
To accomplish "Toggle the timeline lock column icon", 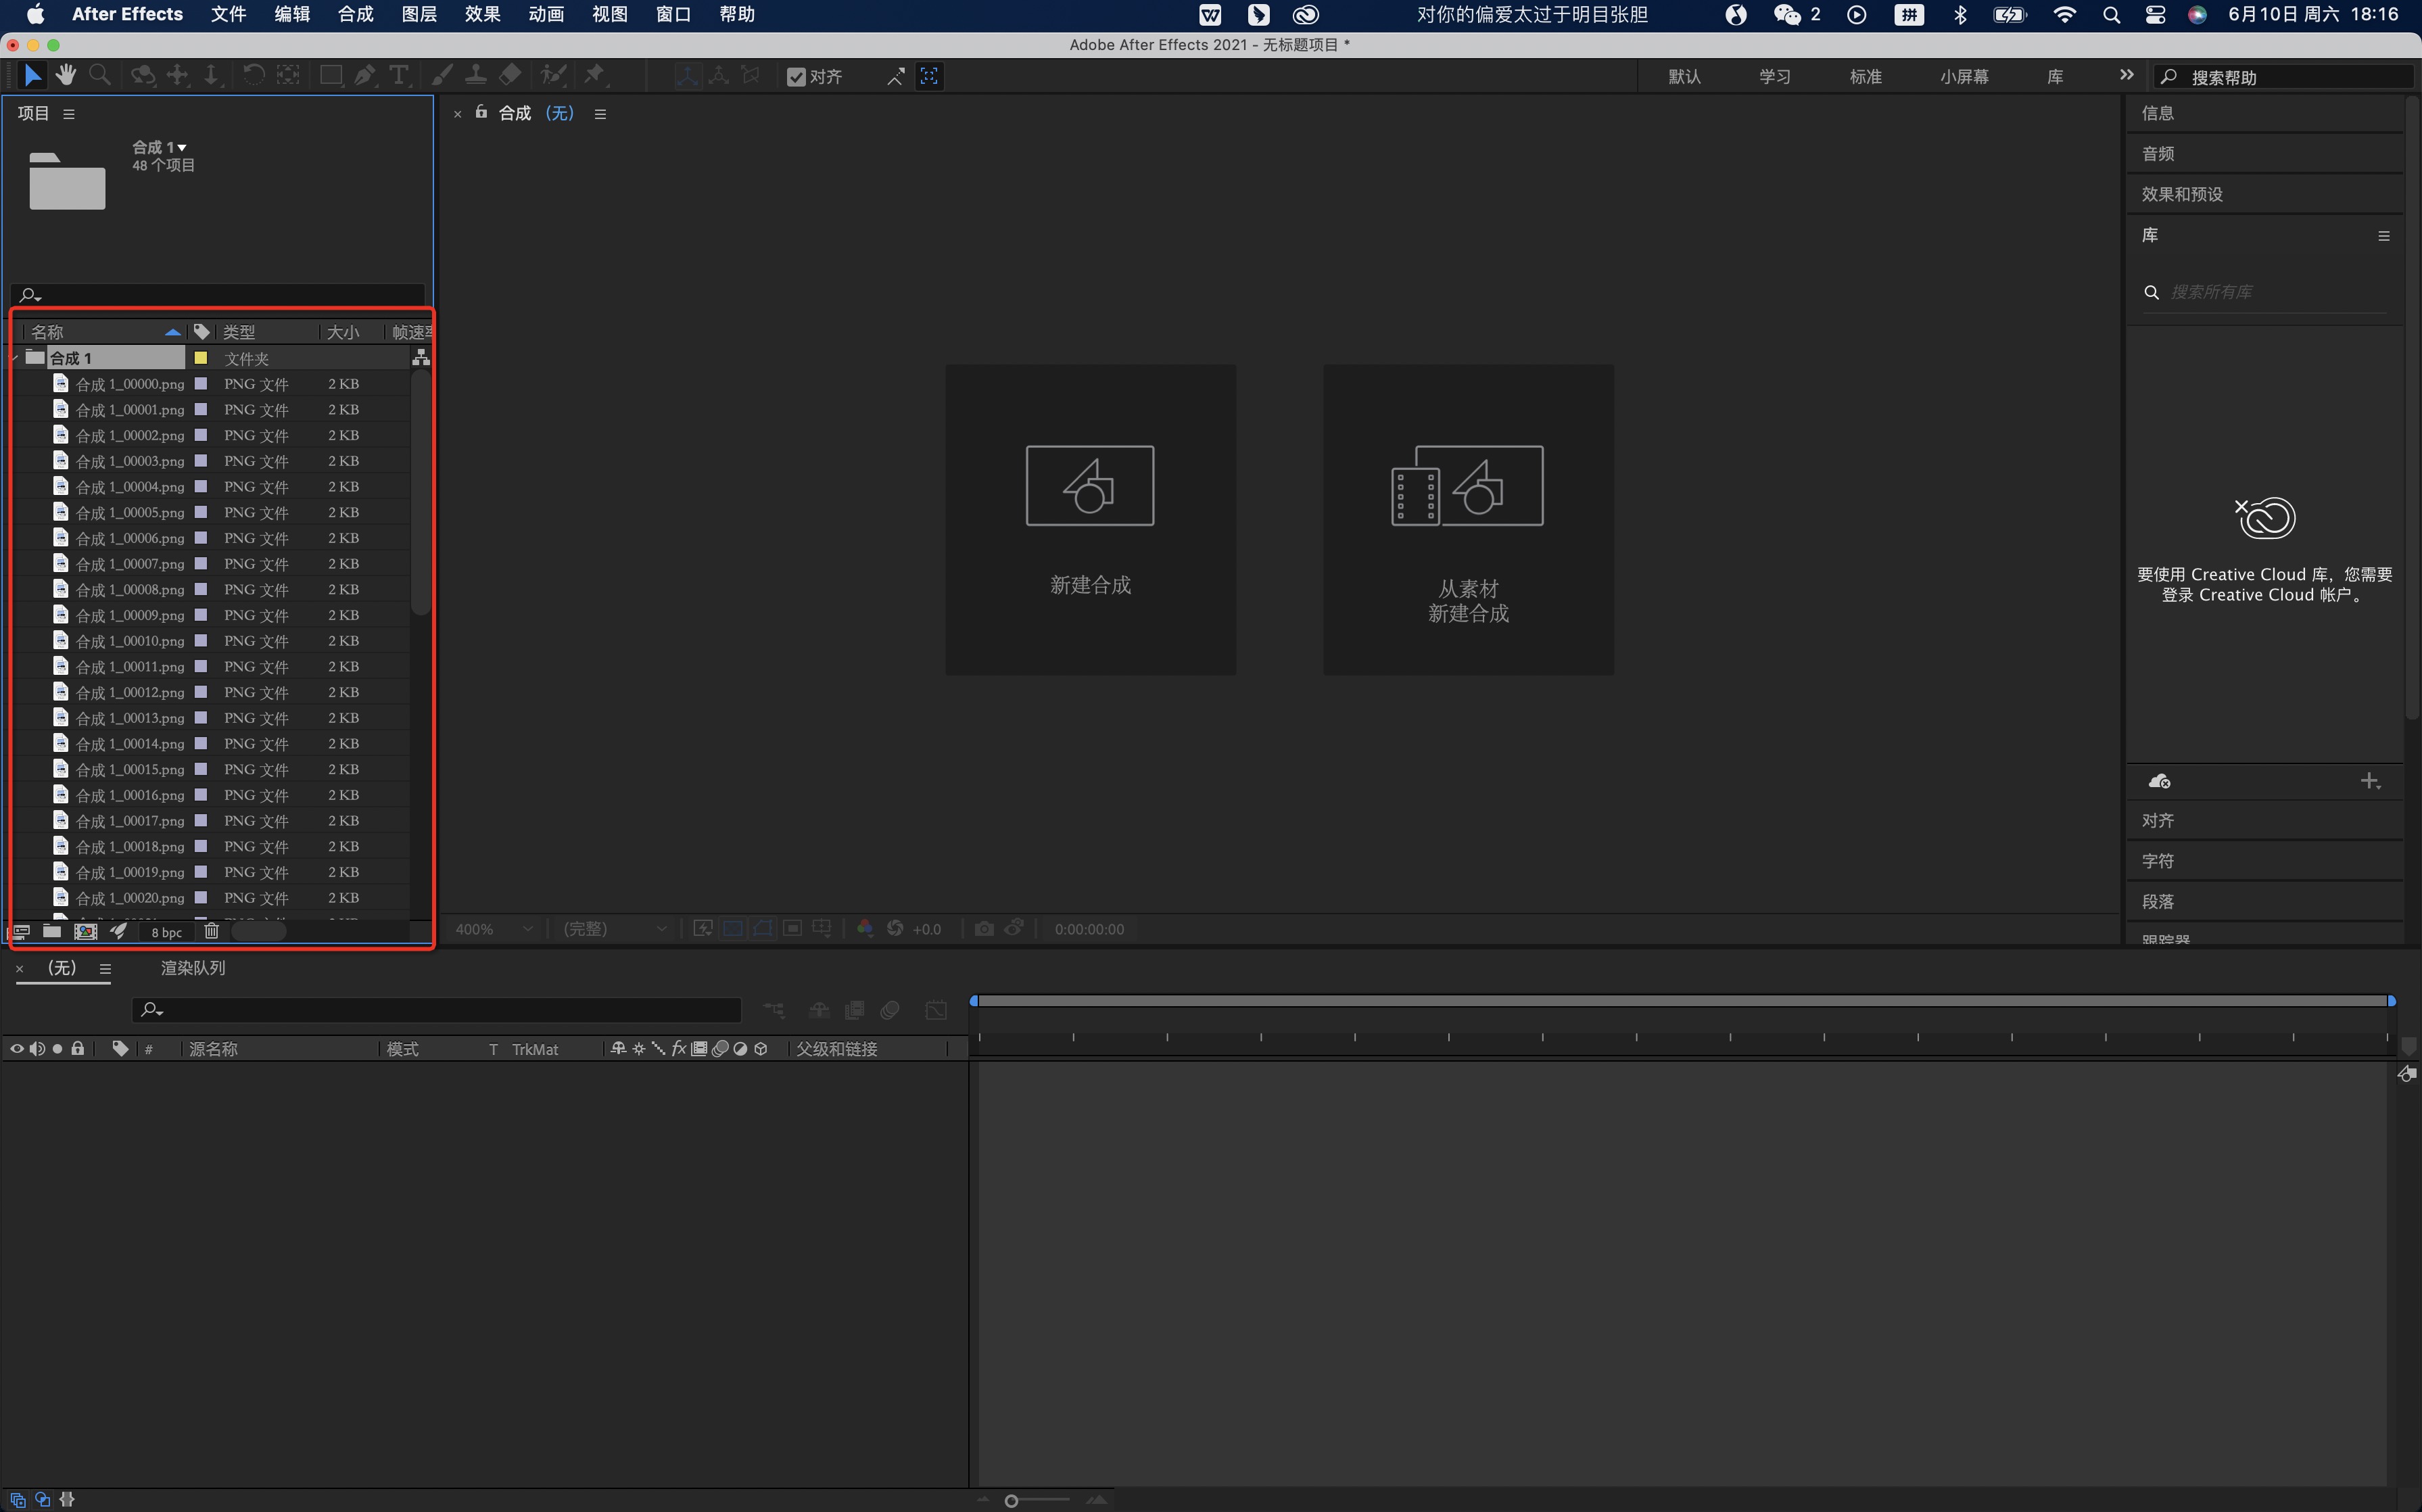I will tap(77, 1048).
